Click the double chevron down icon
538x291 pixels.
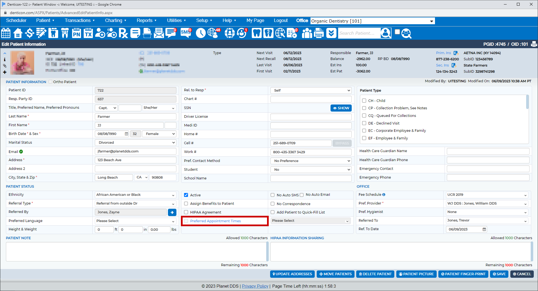click(331, 33)
